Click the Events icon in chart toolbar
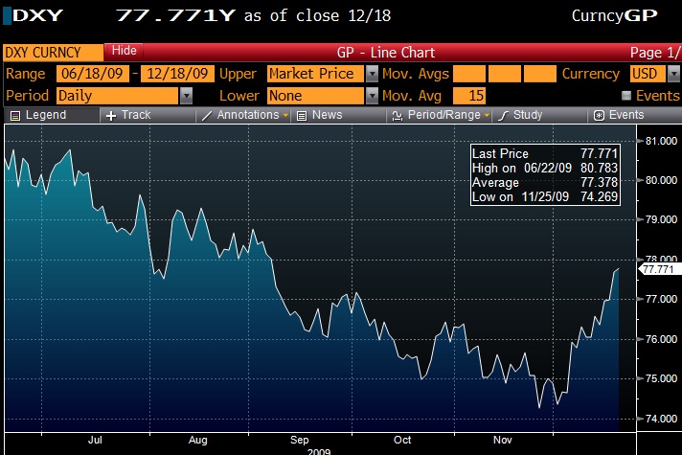Image resolution: width=682 pixels, height=455 pixels. pyautogui.click(x=600, y=115)
